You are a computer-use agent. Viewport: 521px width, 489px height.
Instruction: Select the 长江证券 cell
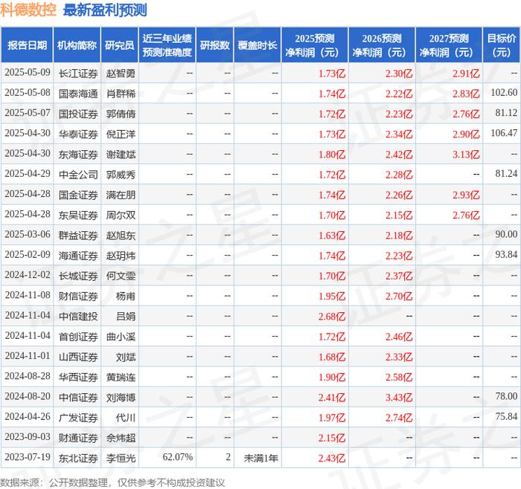point(78,74)
